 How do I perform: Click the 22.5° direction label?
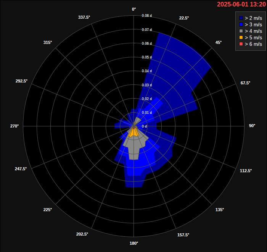(x=184, y=18)
